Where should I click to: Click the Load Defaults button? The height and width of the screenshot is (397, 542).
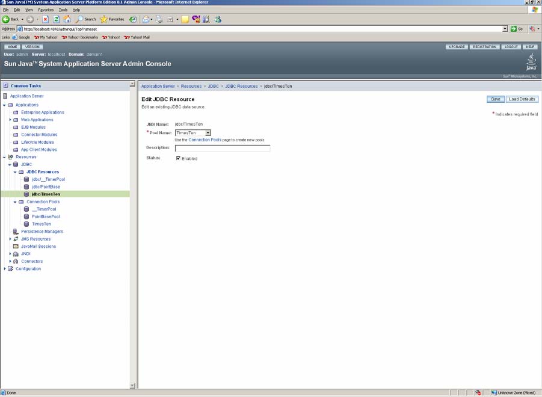coord(522,99)
